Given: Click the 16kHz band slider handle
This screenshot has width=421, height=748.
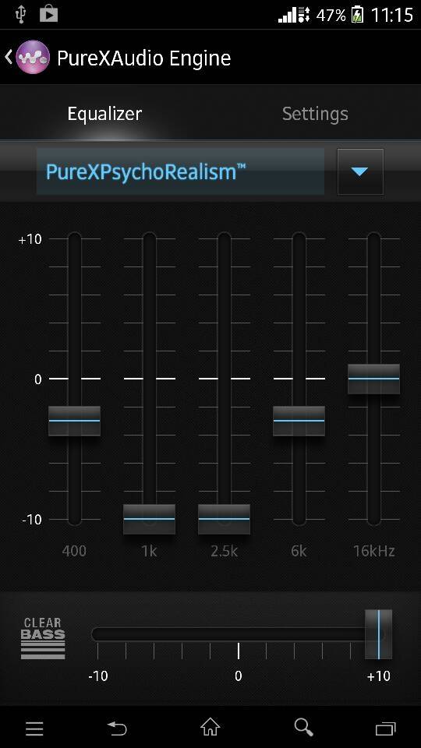Looking at the screenshot, I should [x=373, y=379].
